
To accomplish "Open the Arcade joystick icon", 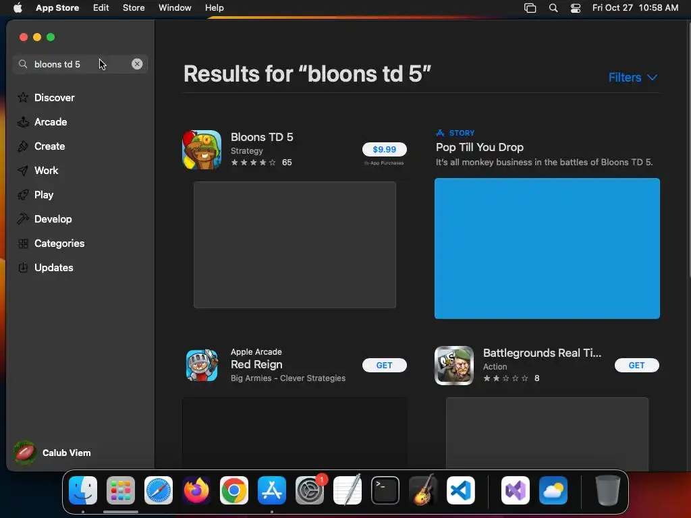I will (x=23, y=122).
